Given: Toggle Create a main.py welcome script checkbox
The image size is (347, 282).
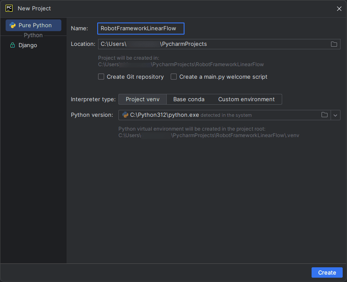Looking at the screenshot, I should pos(174,77).
